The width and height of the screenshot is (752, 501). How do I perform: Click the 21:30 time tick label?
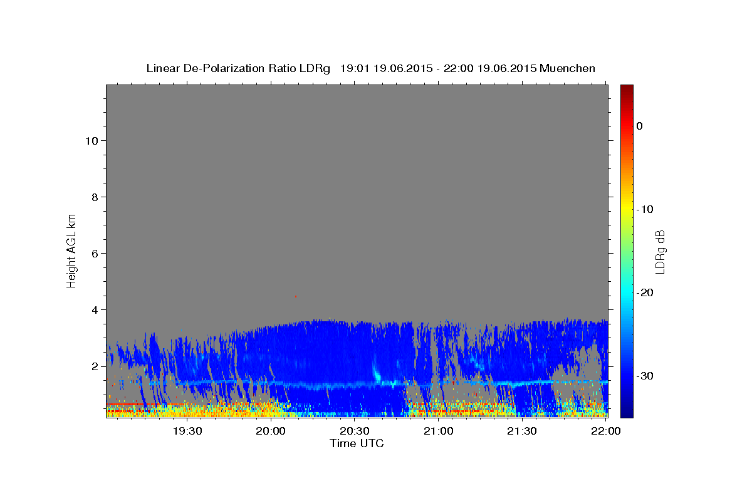click(522, 431)
